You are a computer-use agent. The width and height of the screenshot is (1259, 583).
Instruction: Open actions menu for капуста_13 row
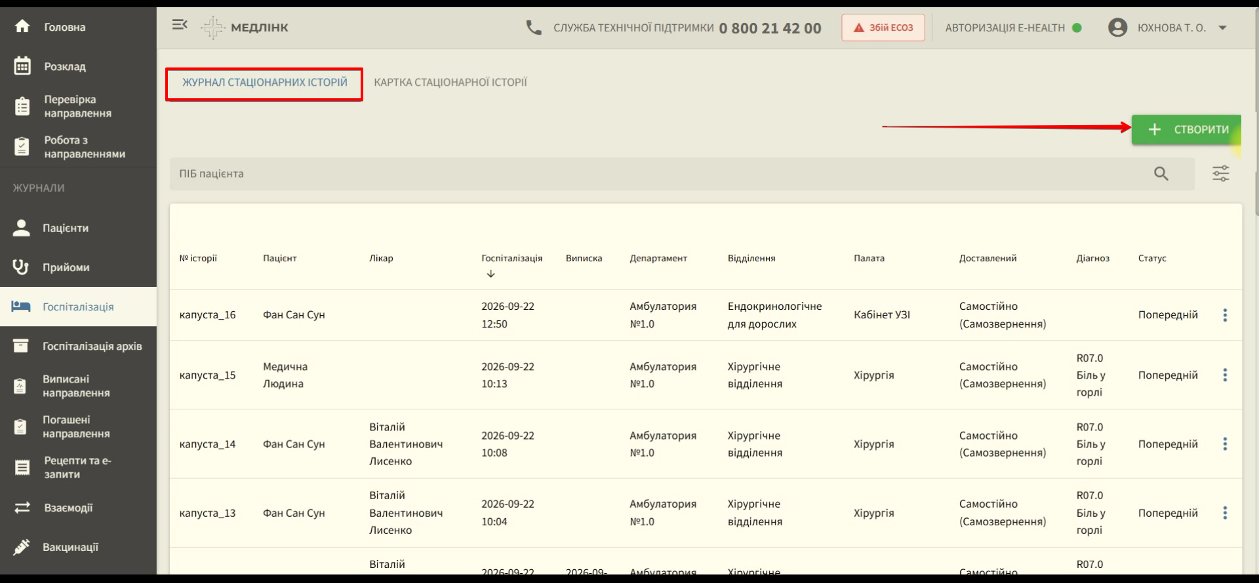(x=1224, y=513)
